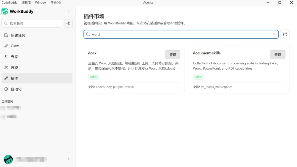This screenshot has width=297, height=167.
Task: Open the Claw section
Action: click(37, 46)
